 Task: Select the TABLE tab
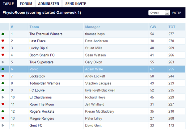[x=8, y=4]
